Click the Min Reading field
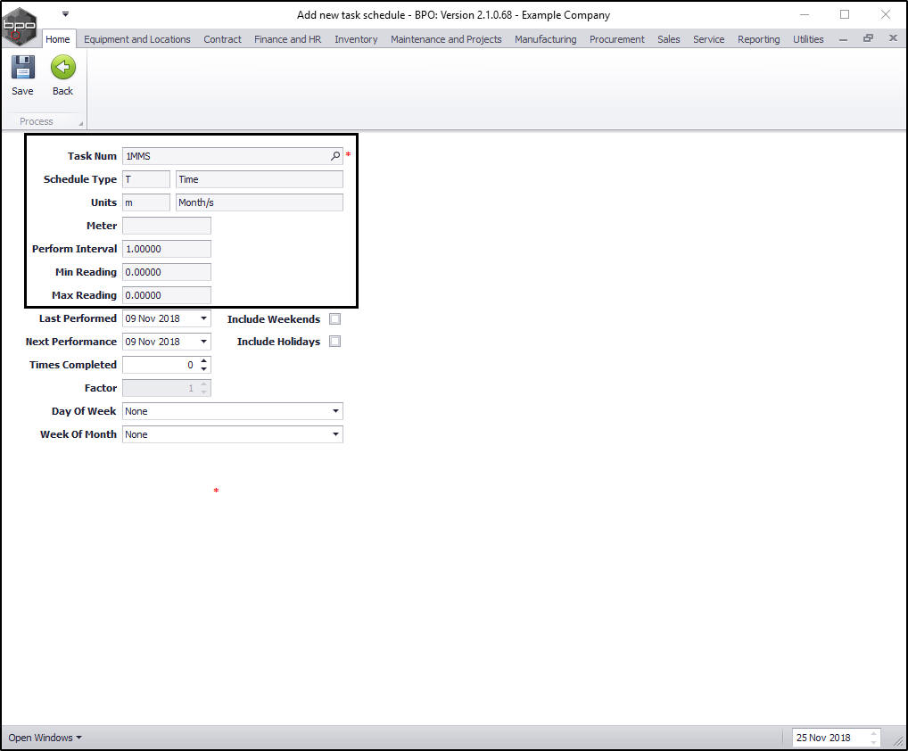The image size is (908, 751). tap(167, 271)
